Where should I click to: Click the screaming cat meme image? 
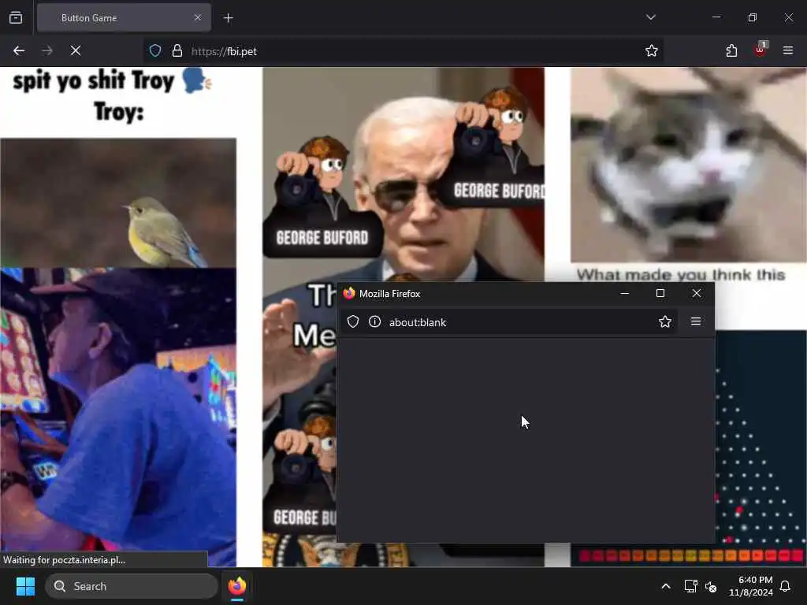pos(689,165)
